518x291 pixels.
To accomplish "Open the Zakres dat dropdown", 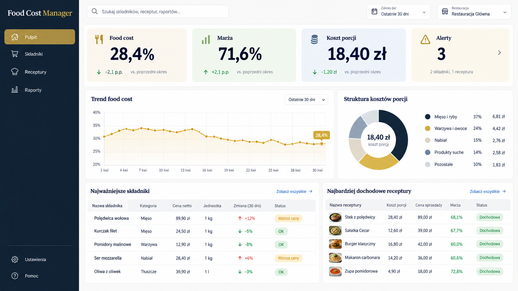I will [x=398, y=12].
